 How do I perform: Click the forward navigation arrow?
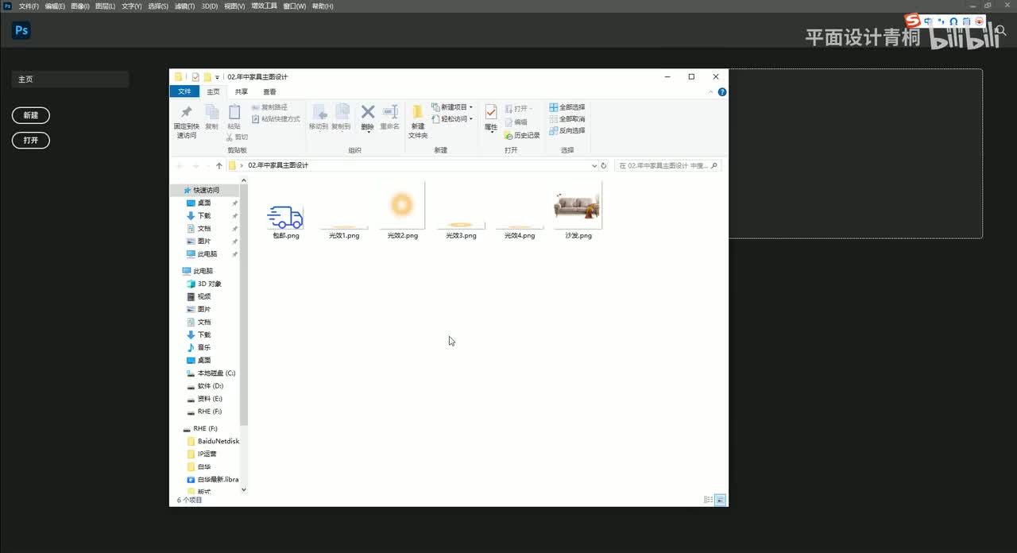(195, 166)
